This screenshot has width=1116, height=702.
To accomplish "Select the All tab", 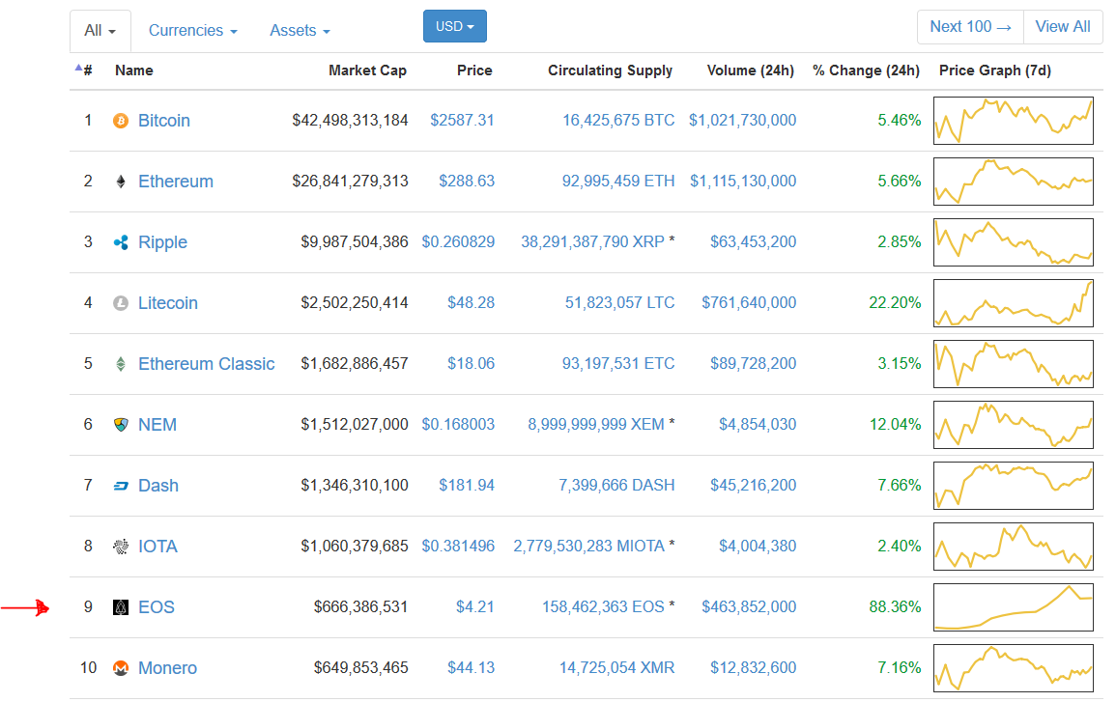I will pos(100,31).
